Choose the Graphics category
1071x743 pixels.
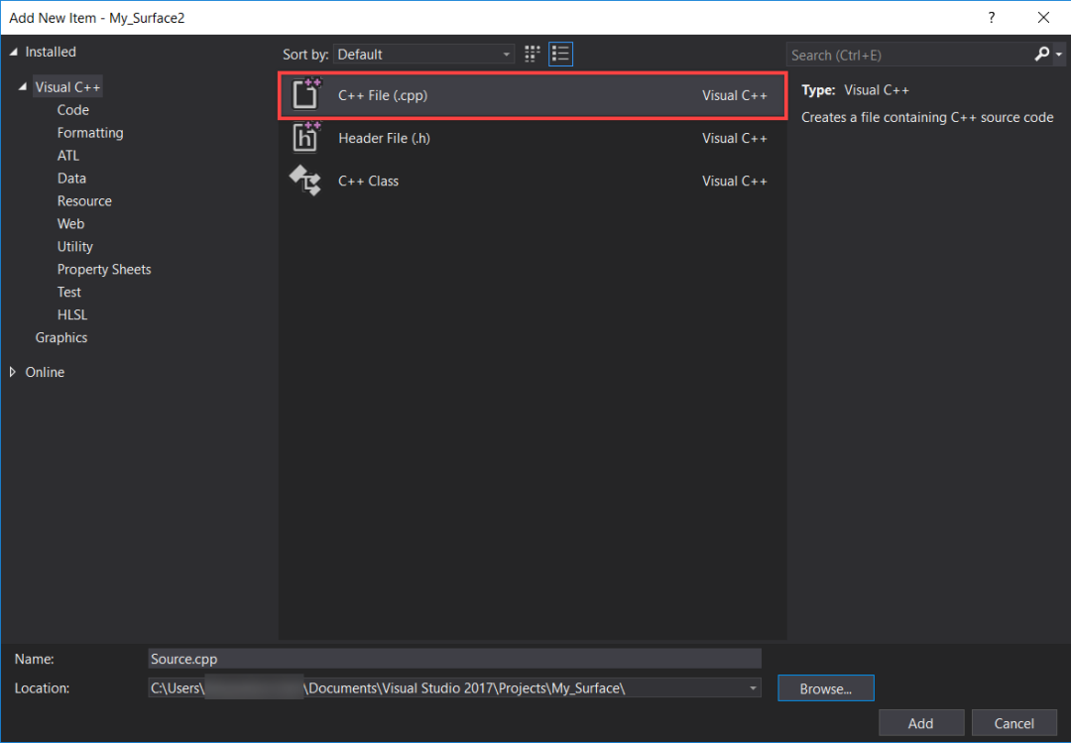tap(61, 337)
